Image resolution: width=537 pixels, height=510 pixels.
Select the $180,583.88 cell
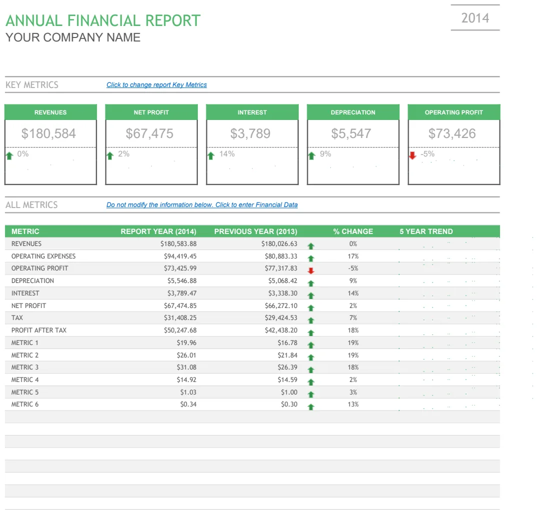tap(178, 243)
